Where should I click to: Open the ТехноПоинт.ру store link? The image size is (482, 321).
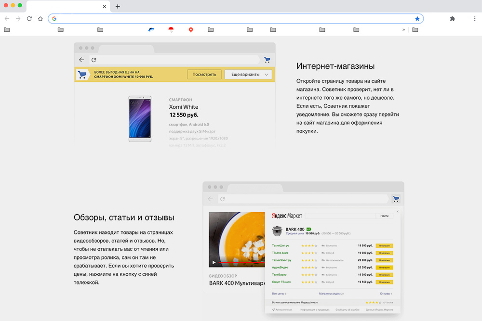click(281, 260)
